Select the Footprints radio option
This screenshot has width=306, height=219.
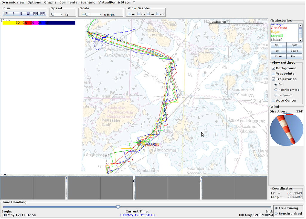pyautogui.click(x=276, y=95)
